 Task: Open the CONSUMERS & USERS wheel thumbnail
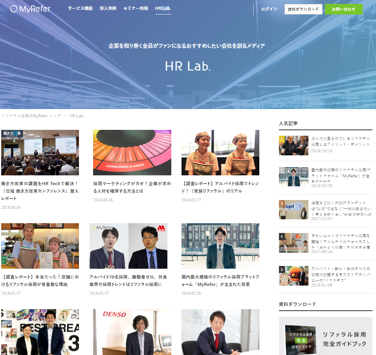click(132, 153)
